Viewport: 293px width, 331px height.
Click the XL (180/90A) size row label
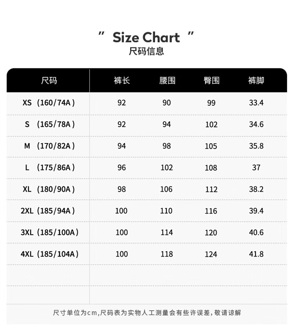pyautogui.click(x=49, y=190)
